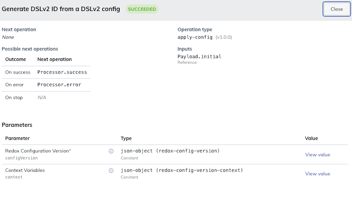Click the SUCCEEDED status badge
This screenshot has width=352, height=200.
point(142,9)
